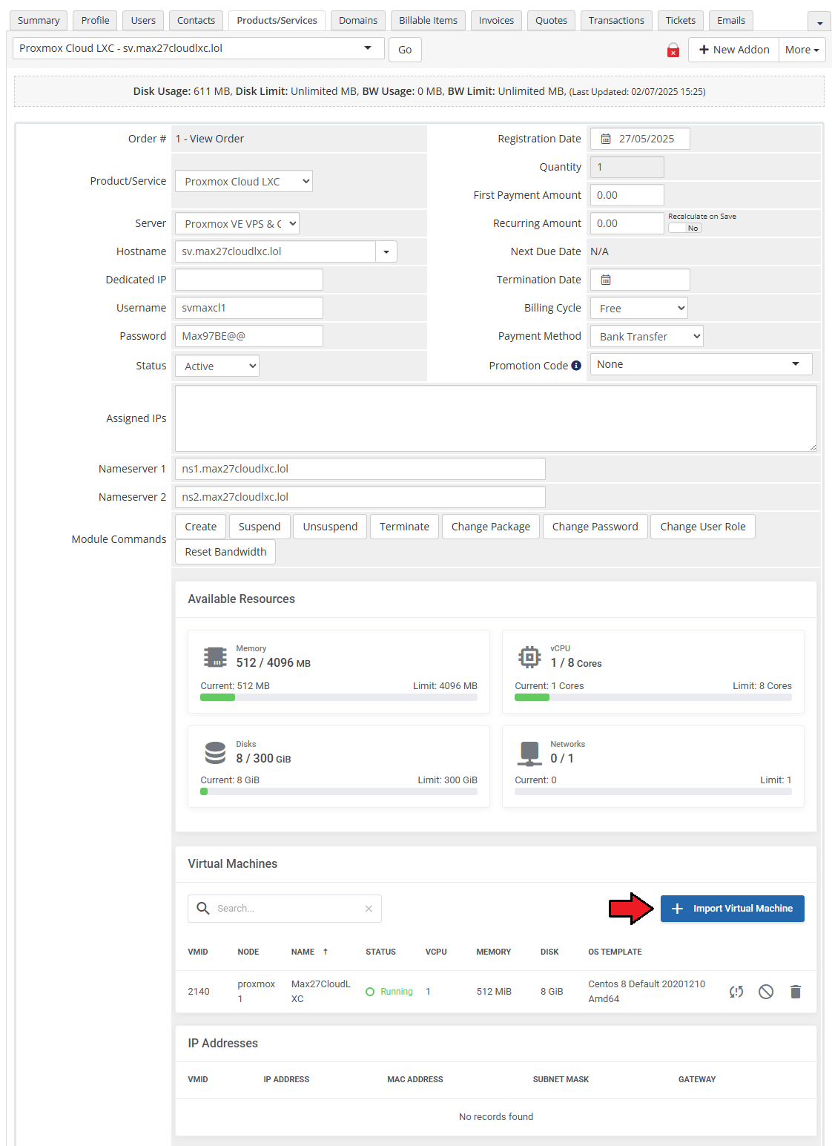Toggle Recalculate on Save switch
Viewport: 832px width, 1146px height.
click(685, 228)
